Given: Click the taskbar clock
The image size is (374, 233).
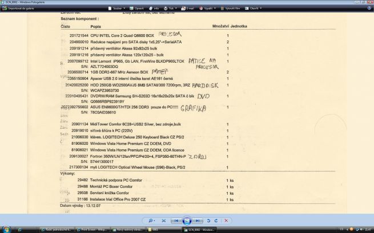Looking at the screenshot, I should 368,230.
